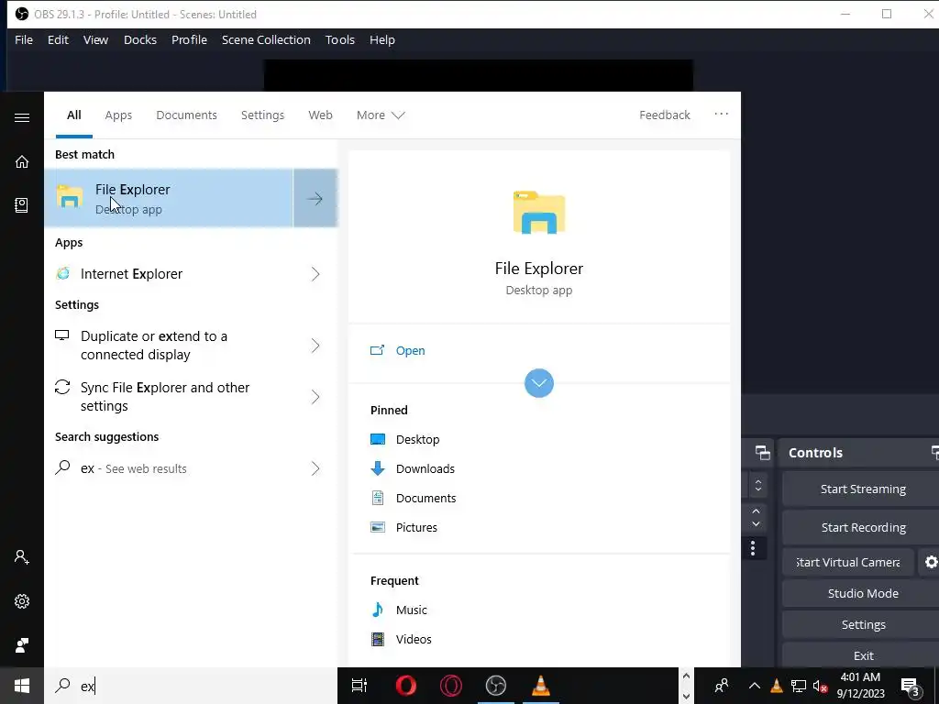Click the OBS virtual camera settings gear
Viewport: 939px width, 704px height.
[x=932, y=562]
